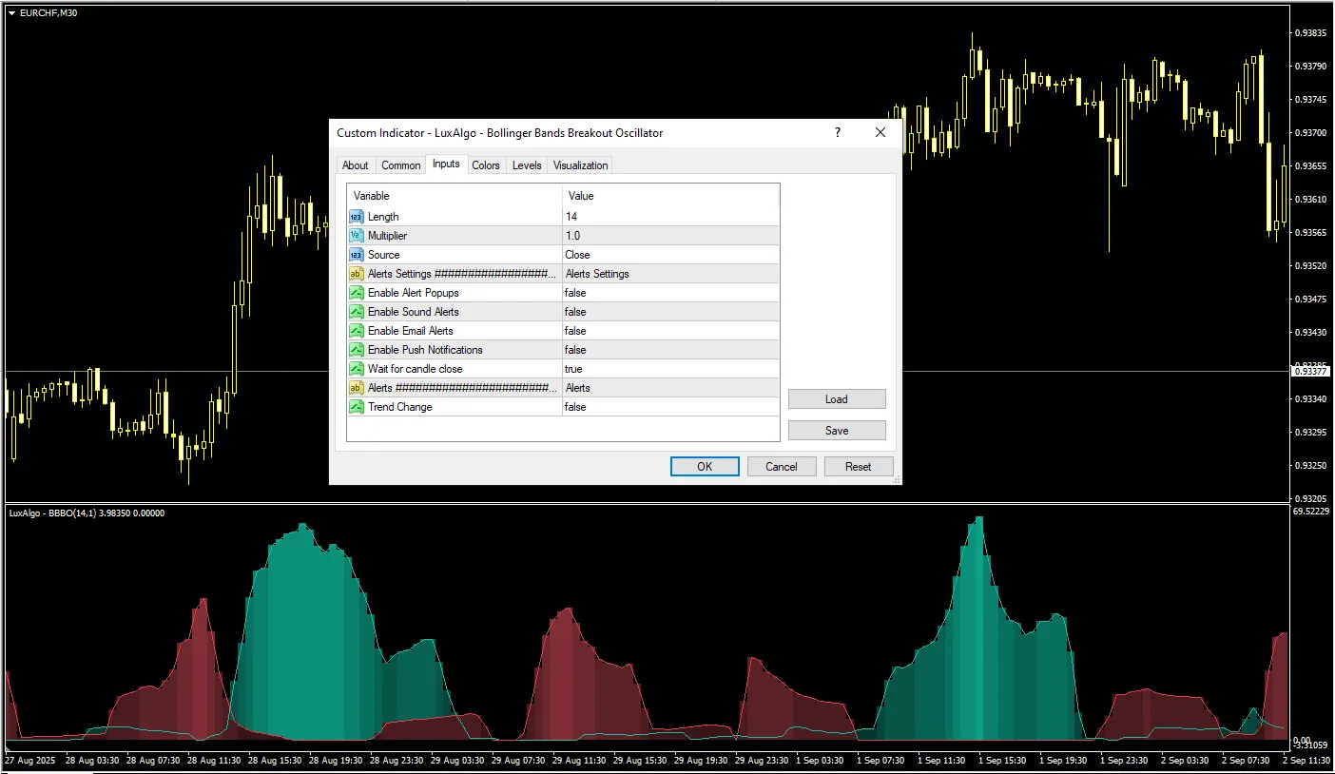Viewport: 1335px width, 774px height.
Task: Open the Source value dropdown showing Close
Action: point(666,254)
